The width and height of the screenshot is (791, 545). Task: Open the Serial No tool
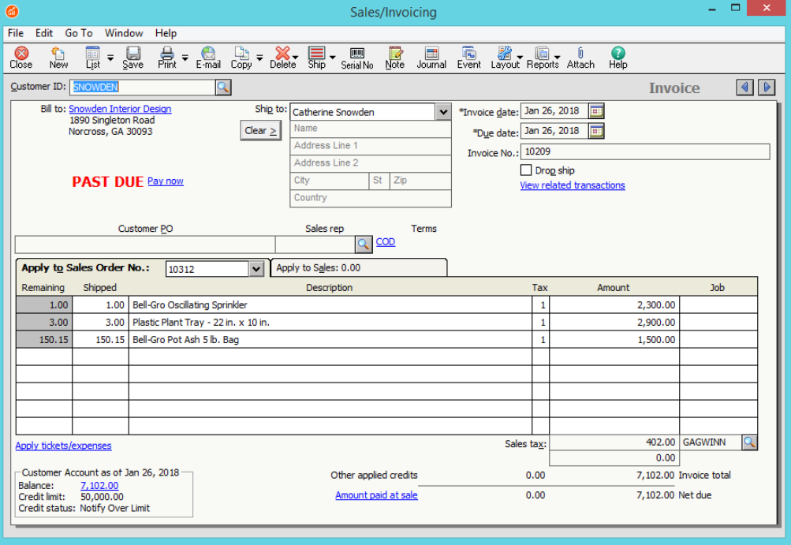356,58
